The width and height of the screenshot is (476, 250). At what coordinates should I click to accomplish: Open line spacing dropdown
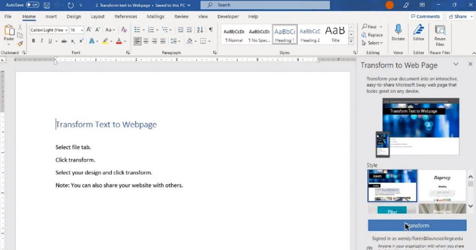(x=175, y=41)
